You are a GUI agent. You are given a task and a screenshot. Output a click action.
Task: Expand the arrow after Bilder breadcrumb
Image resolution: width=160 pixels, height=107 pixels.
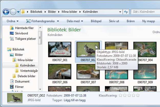(59, 12)
